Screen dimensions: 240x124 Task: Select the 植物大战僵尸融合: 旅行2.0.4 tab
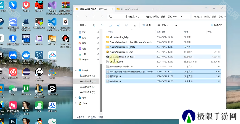94,9
